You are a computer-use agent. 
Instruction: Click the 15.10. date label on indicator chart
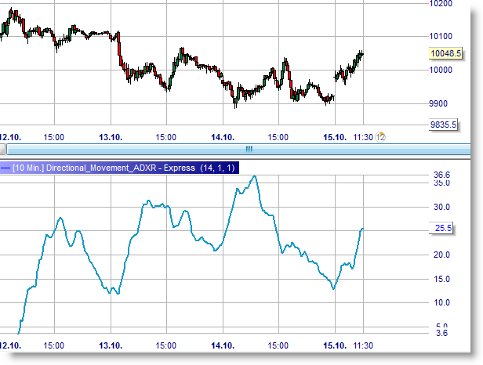(335, 345)
